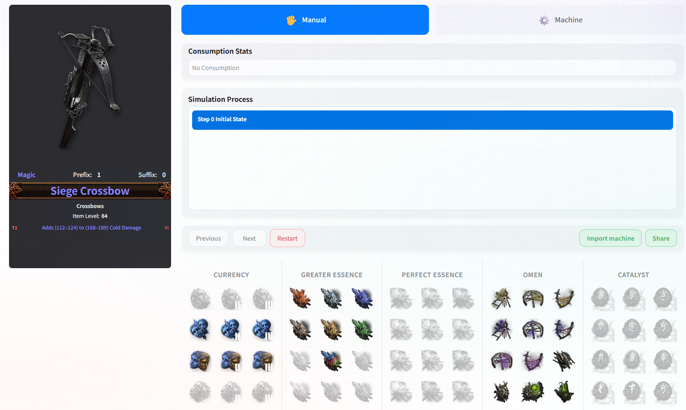
Task: Use the base Orb of Augmentation
Action: [200, 330]
